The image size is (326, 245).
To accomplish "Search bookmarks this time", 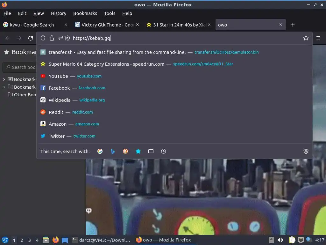I will coord(138,151).
